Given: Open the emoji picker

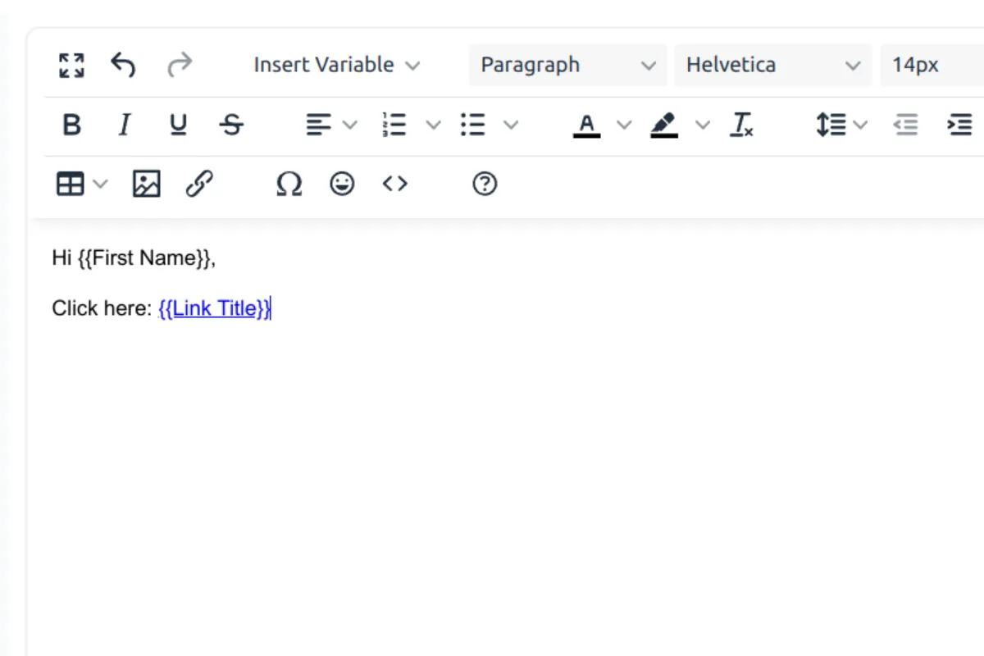Looking at the screenshot, I should click(342, 184).
